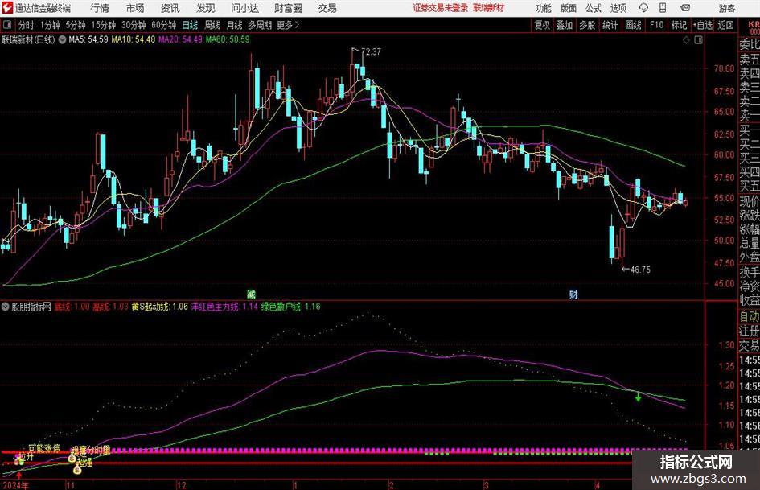Click the 黄S起动线 1.06 indicator label
This screenshot has width=760, height=490.
[159, 307]
